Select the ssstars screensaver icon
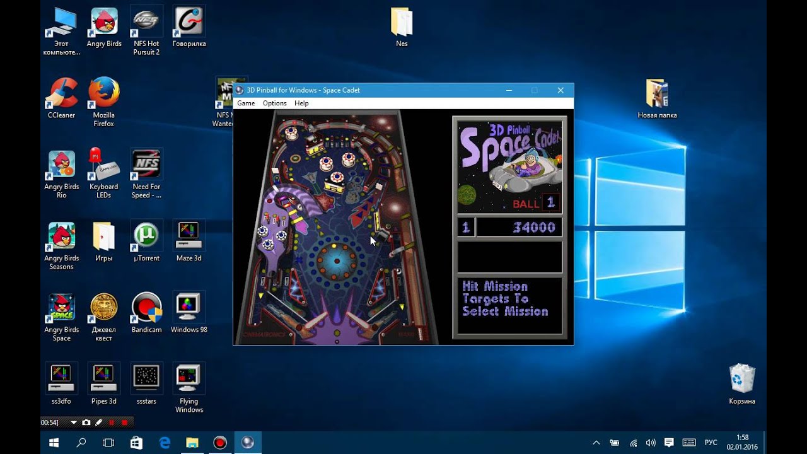The height and width of the screenshot is (454, 807). 146,384
